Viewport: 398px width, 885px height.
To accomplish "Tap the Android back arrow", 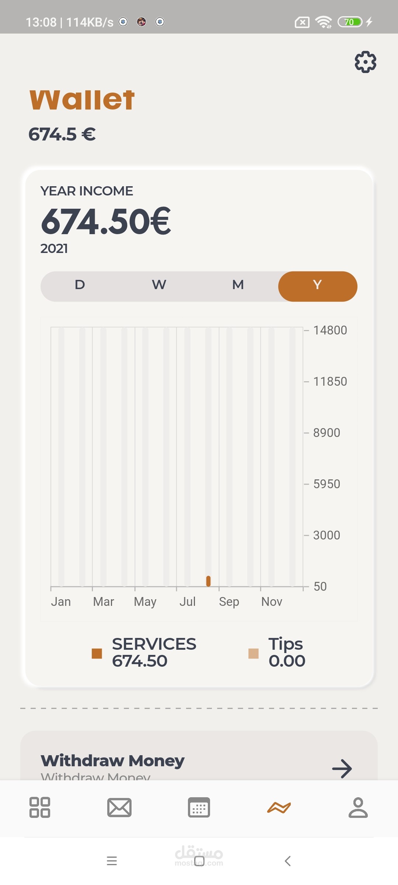I will (x=288, y=861).
